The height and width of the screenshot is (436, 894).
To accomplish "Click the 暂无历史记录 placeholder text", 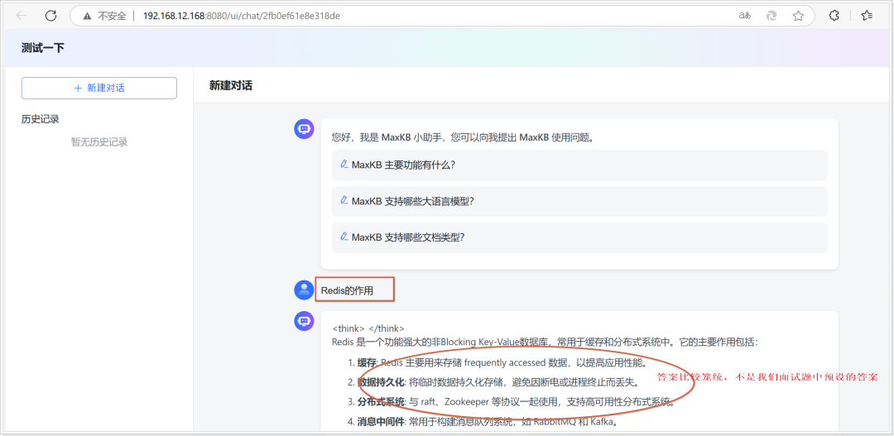I will (x=99, y=142).
